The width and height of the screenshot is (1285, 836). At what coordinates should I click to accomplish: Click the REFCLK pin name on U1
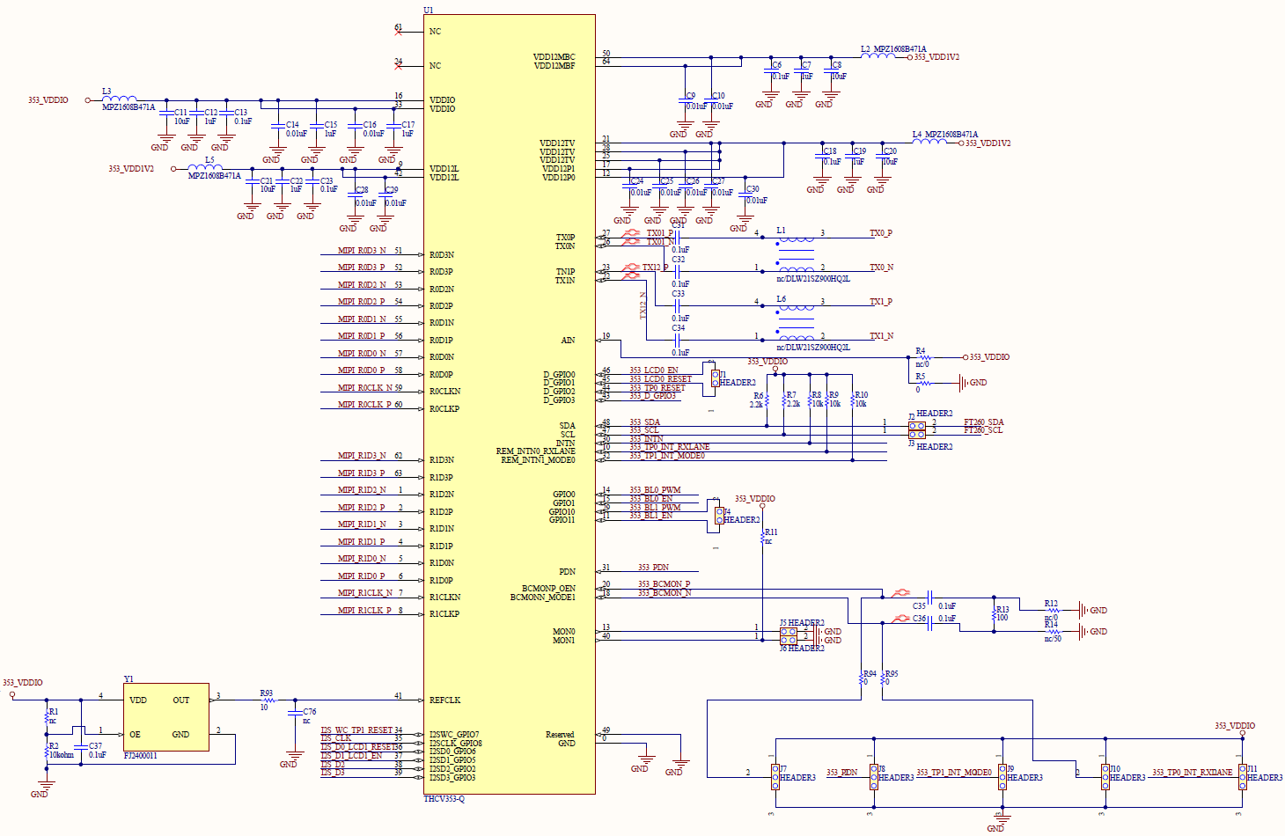click(x=444, y=700)
